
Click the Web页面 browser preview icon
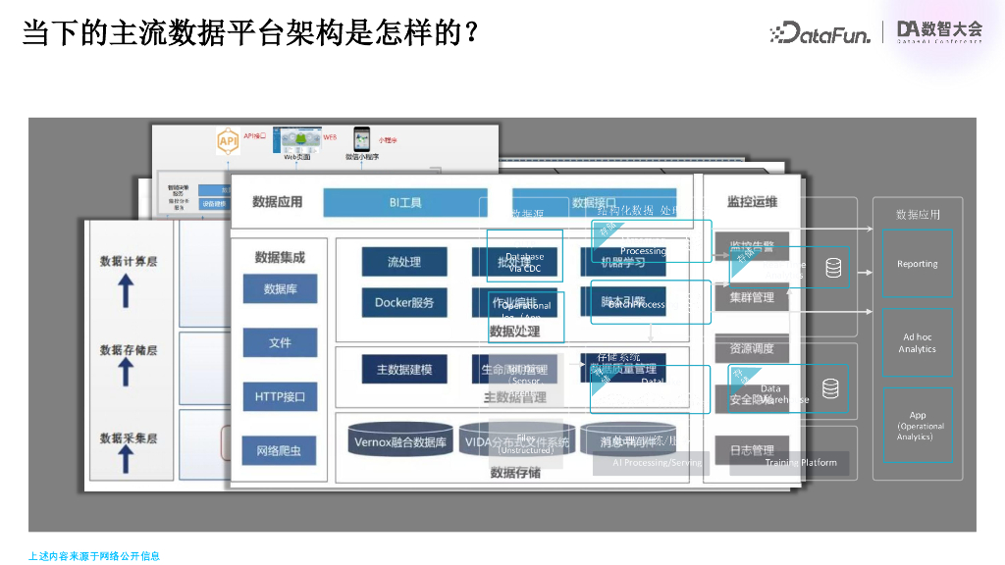[296, 139]
